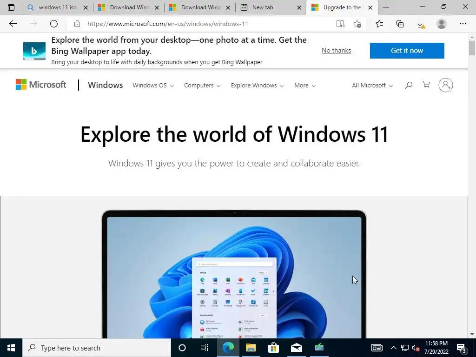Screen dimensions: 476x357
Task: Go back to the previous page
Action: point(13,24)
